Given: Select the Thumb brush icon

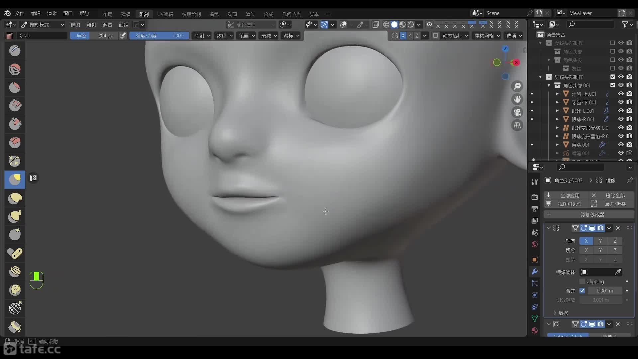Looking at the screenshot, I should [x=15, y=235].
